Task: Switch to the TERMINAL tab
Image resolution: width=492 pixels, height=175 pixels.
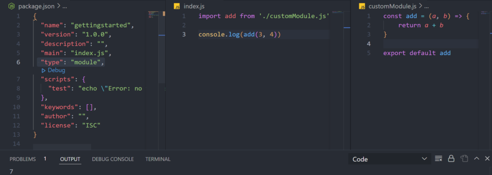Action: 158,159
